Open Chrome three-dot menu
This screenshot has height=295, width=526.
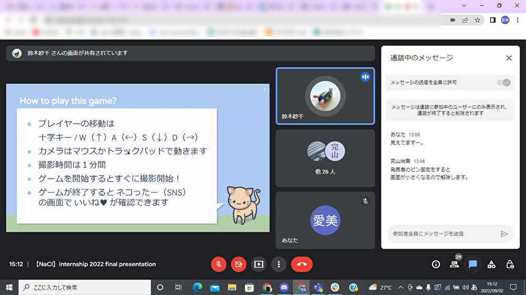[517, 20]
